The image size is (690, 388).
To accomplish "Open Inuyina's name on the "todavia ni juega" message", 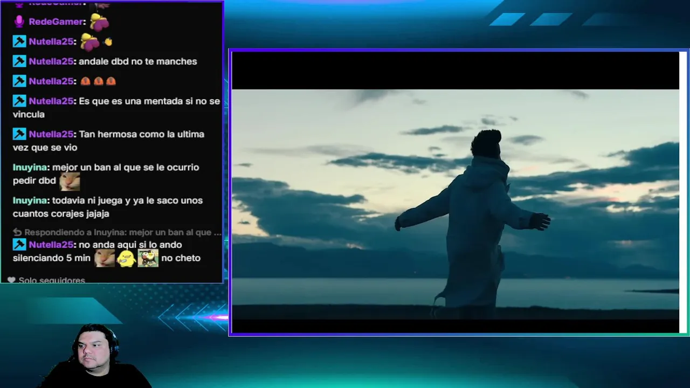I will click(30, 200).
